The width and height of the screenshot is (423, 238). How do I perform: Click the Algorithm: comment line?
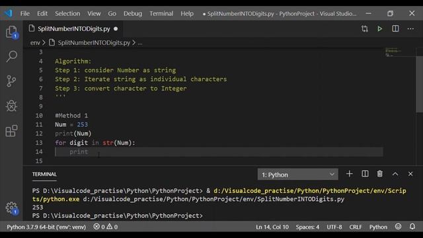[73, 61]
